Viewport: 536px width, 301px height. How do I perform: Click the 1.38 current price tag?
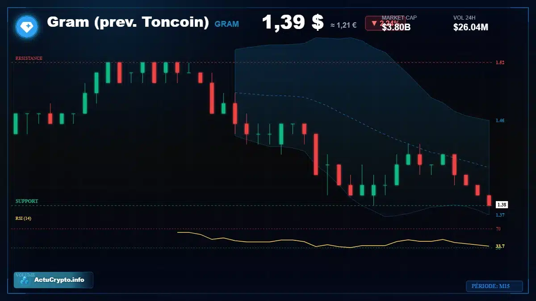click(502, 205)
